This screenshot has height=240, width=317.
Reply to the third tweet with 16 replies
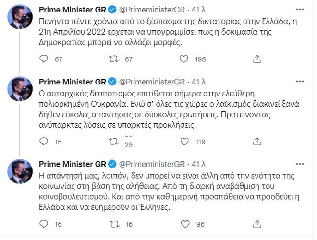[44, 224]
